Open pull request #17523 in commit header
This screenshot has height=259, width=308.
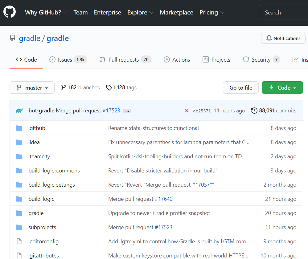click(x=111, y=111)
